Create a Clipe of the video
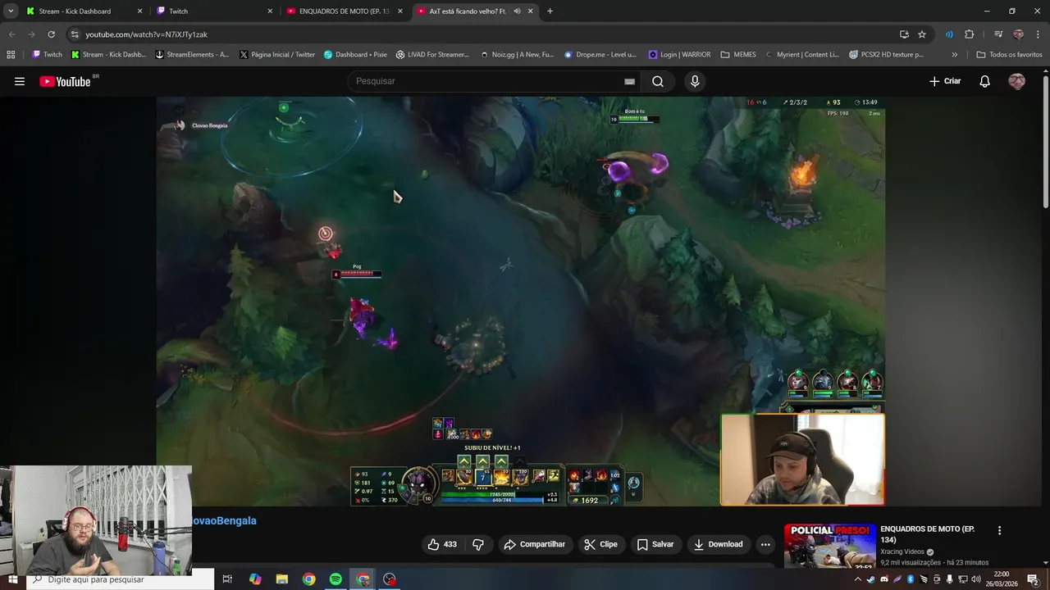The height and width of the screenshot is (590, 1050). coord(600,544)
